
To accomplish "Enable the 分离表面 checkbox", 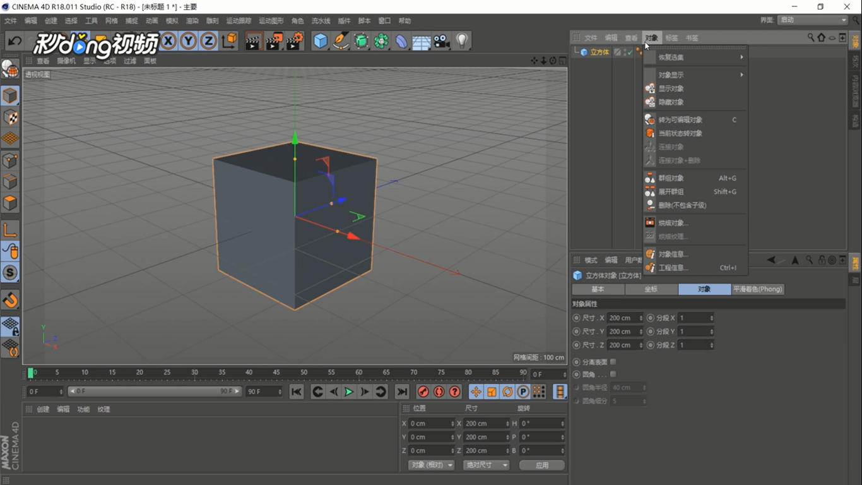I will (x=613, y=362).
